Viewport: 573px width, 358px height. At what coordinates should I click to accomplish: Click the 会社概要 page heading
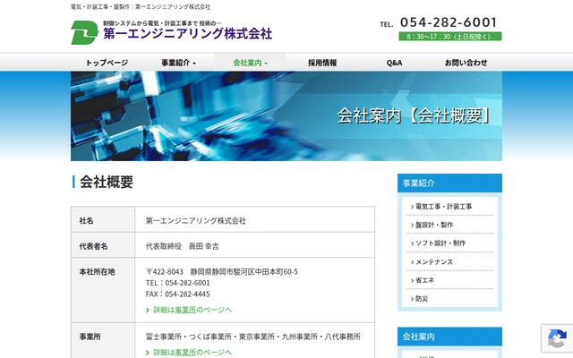(x=107, y=182)
